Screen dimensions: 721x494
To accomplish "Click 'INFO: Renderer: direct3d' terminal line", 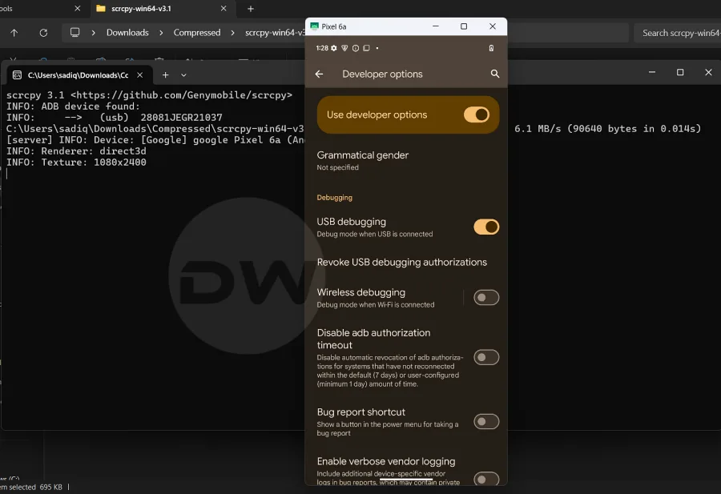I will (x=76, y=151).
